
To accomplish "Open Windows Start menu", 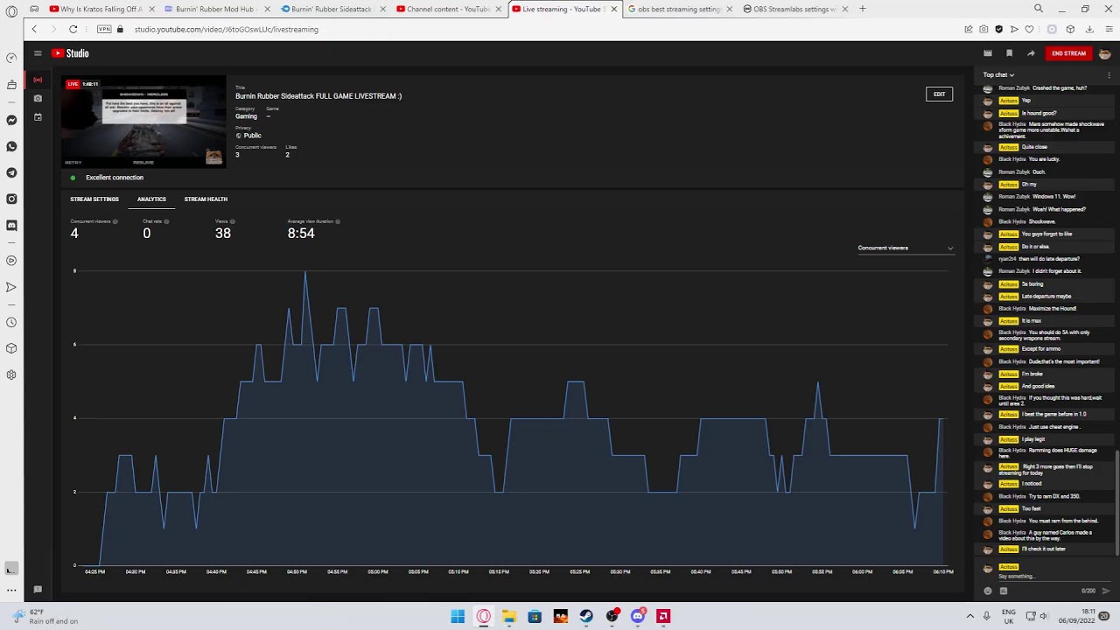I will (x=458, y=616).
